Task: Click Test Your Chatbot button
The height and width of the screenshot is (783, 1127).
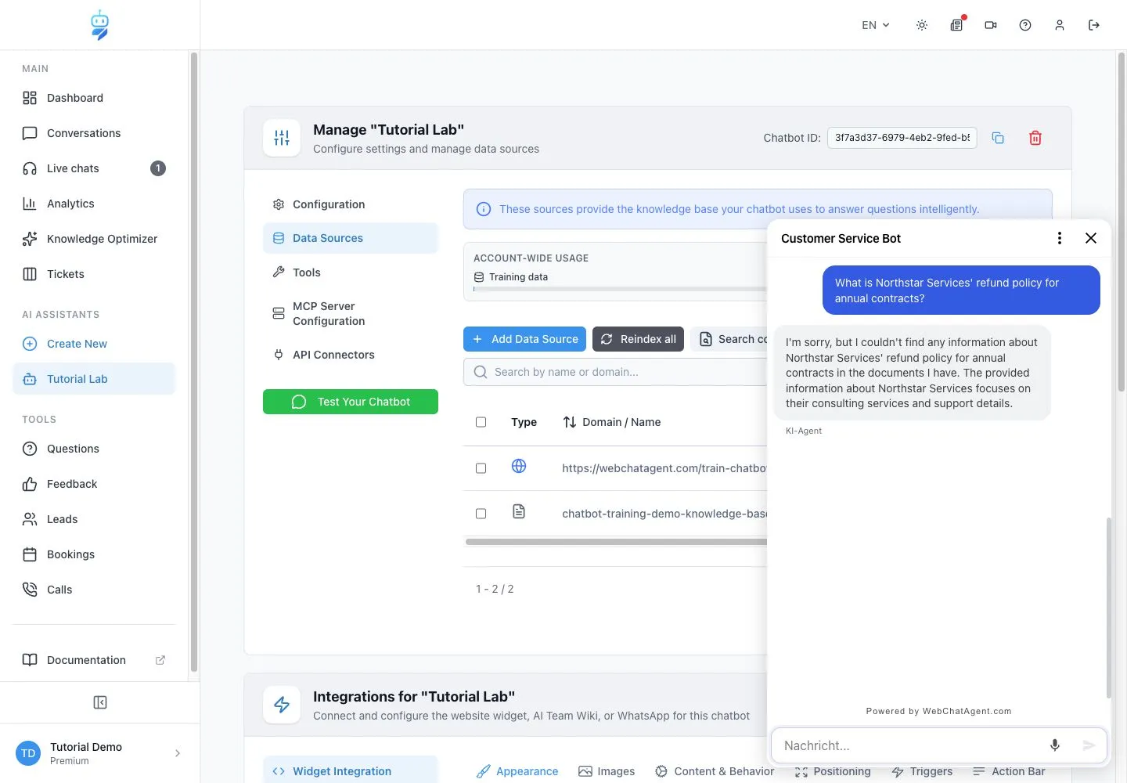Action: tap(351, 402)
